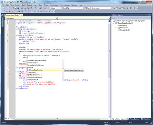Viewport: 153px width, 125px height.
Task: Click the Toolbox icon in the standard toolbar
Action: [x=125, y=8]
